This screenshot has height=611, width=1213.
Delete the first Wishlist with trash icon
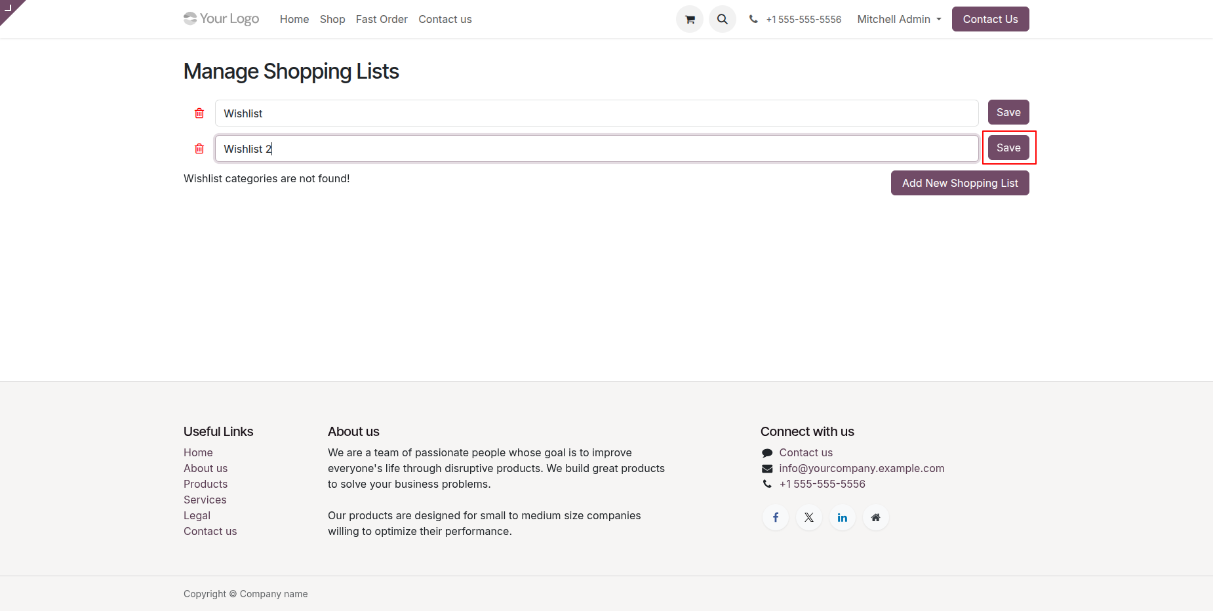point(199,113)
